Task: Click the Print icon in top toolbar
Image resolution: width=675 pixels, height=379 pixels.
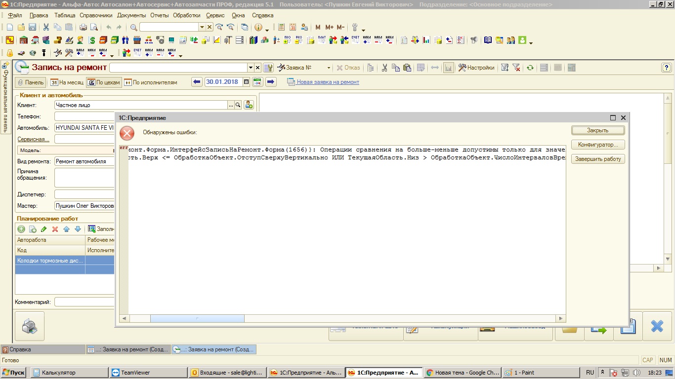Action: click(x=83, y=27)
